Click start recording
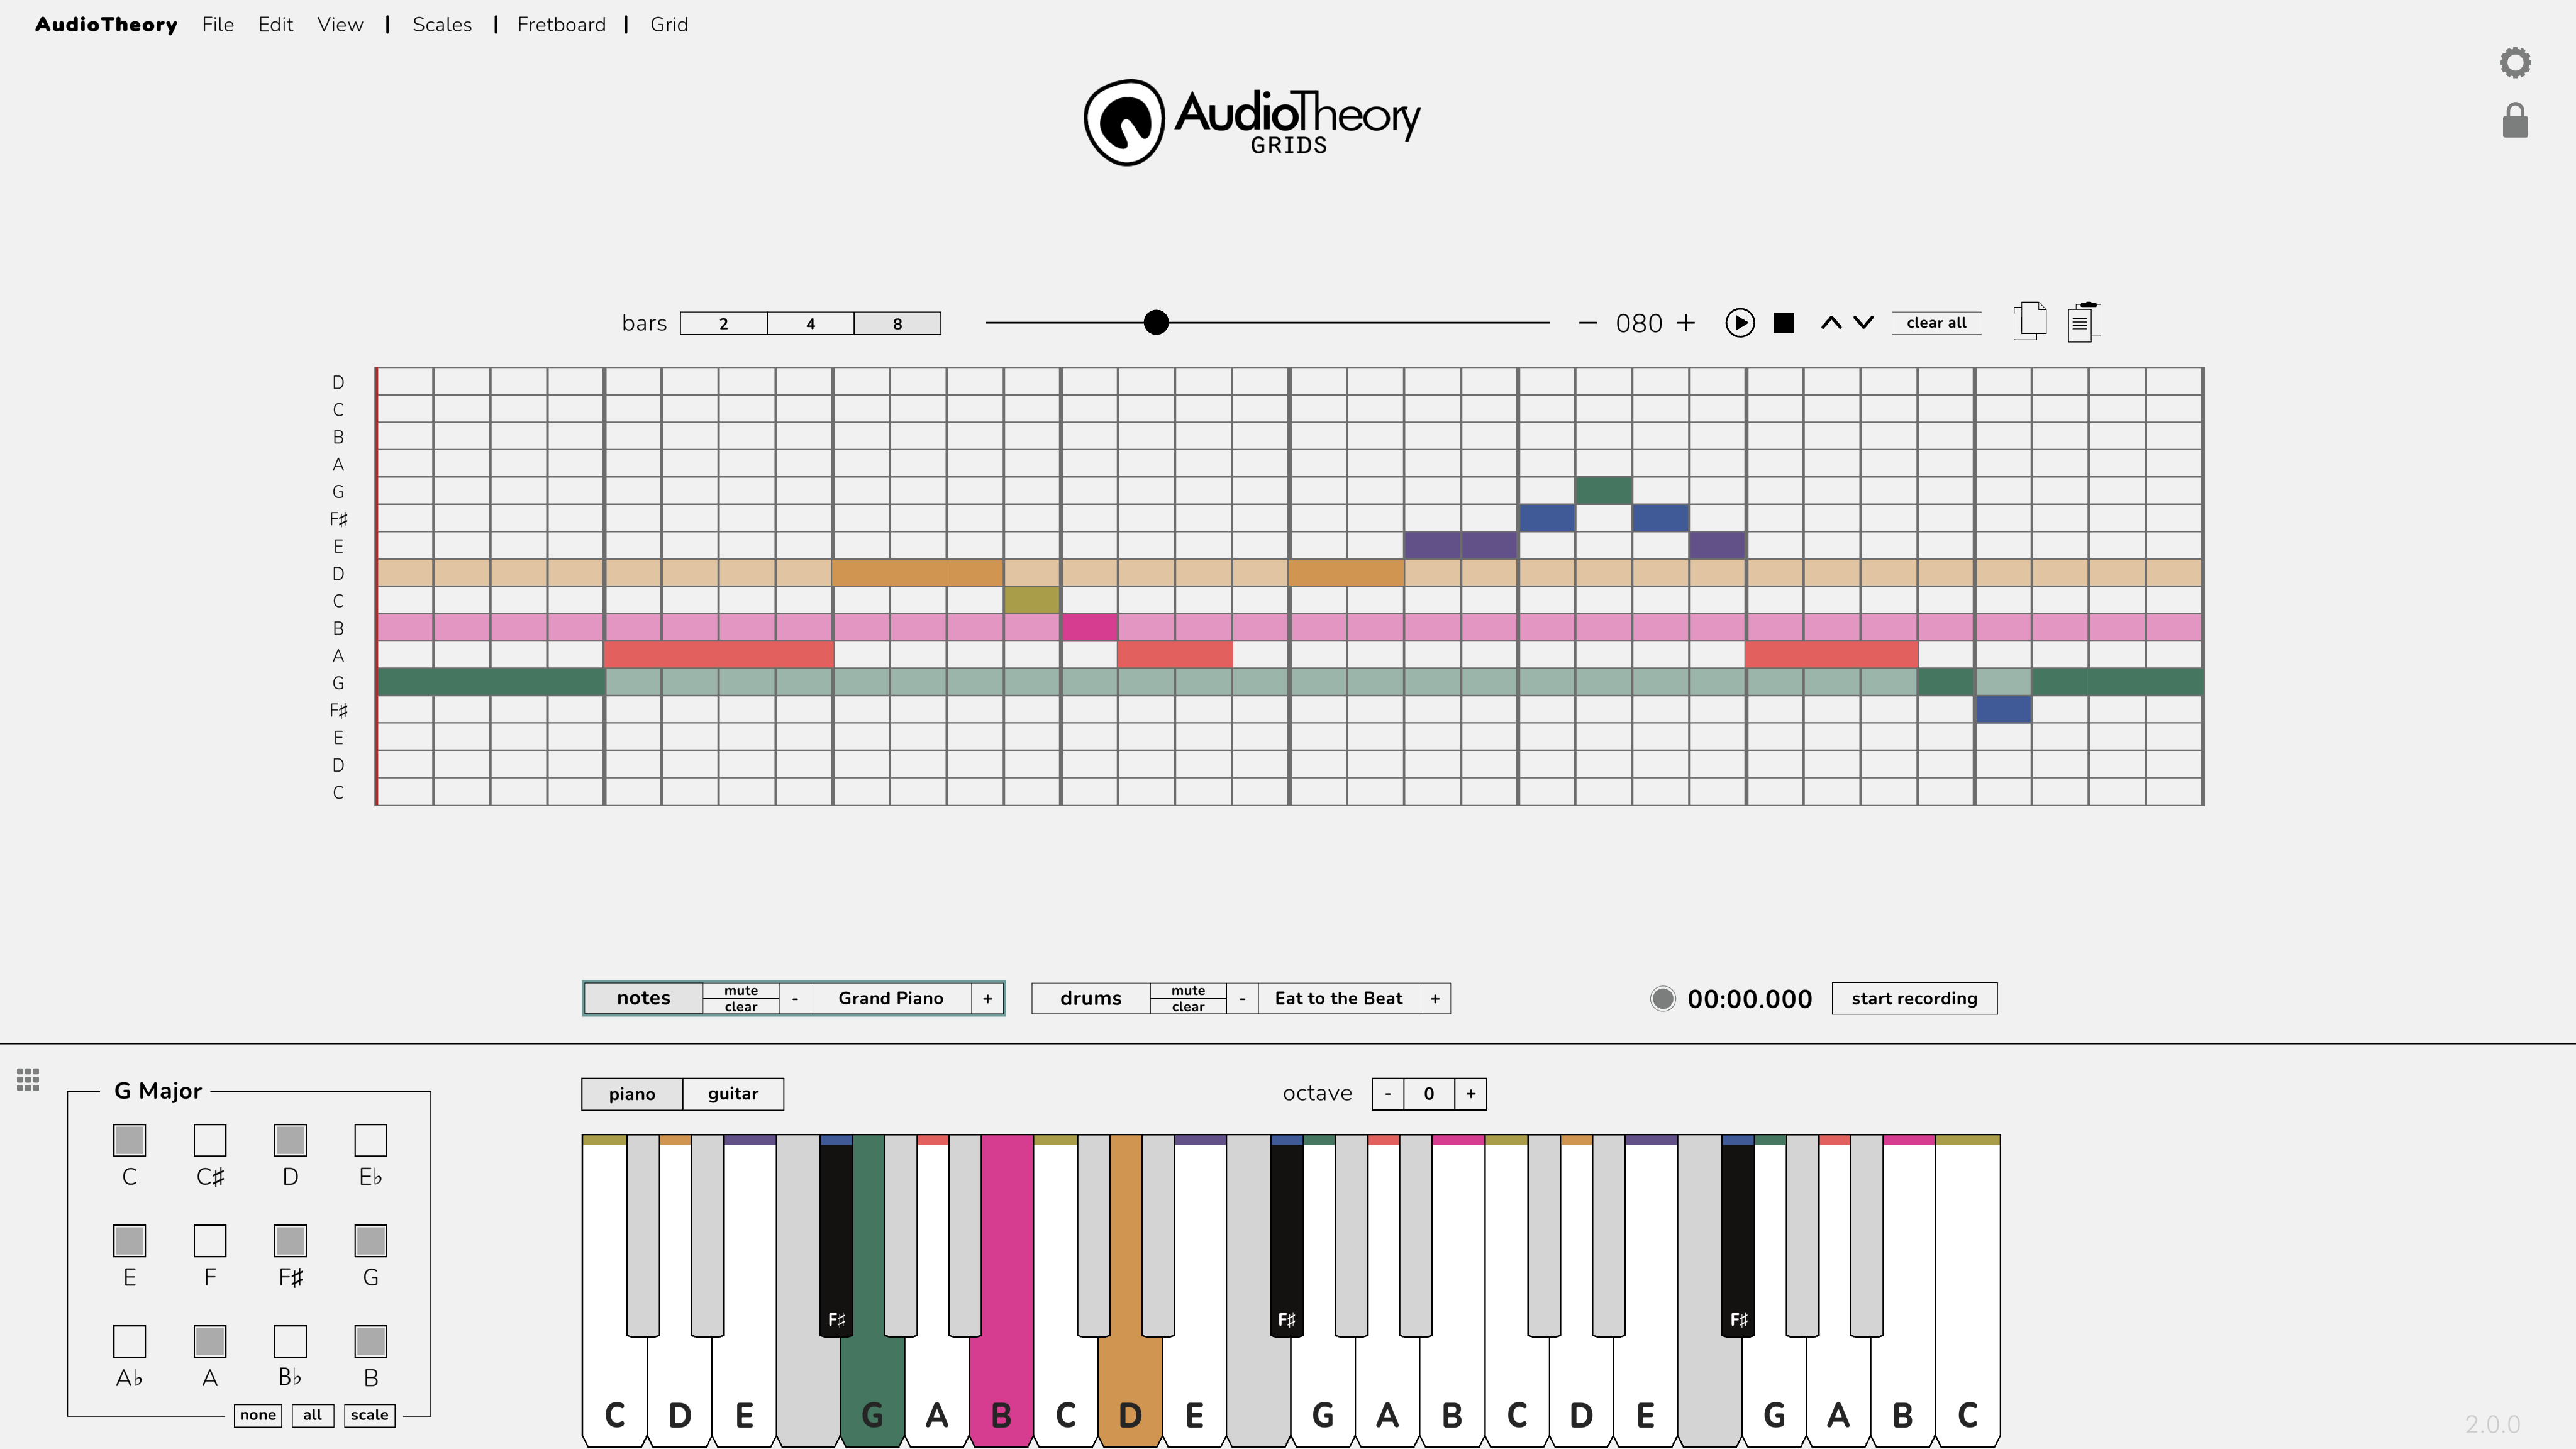The image size is (2576, 1449). pyautogui.click(x=1914, y=998)
